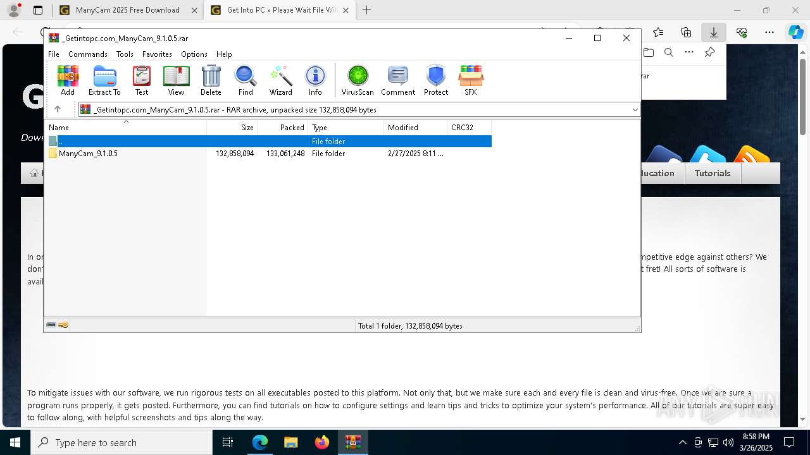Open the File menu in WinRAR
The image size is (810, 455).
click(54, 54)
